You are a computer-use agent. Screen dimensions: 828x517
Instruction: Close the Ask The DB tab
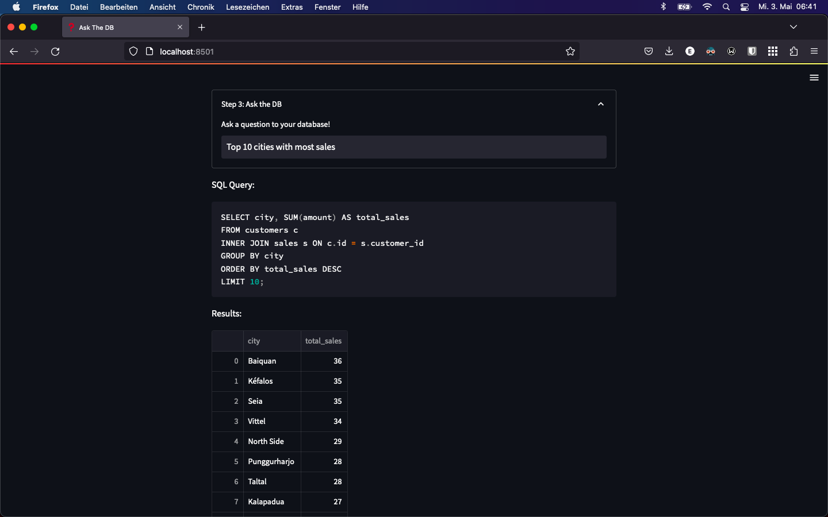pos(180,27)
